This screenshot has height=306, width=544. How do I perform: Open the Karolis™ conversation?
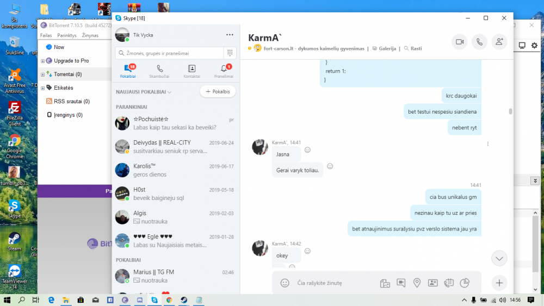(176, 170)
